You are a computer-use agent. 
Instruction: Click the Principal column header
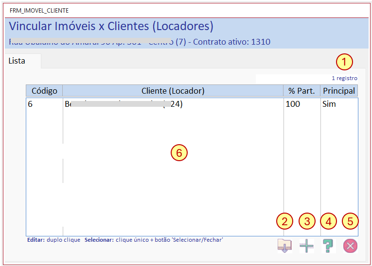tap(339, 91)
